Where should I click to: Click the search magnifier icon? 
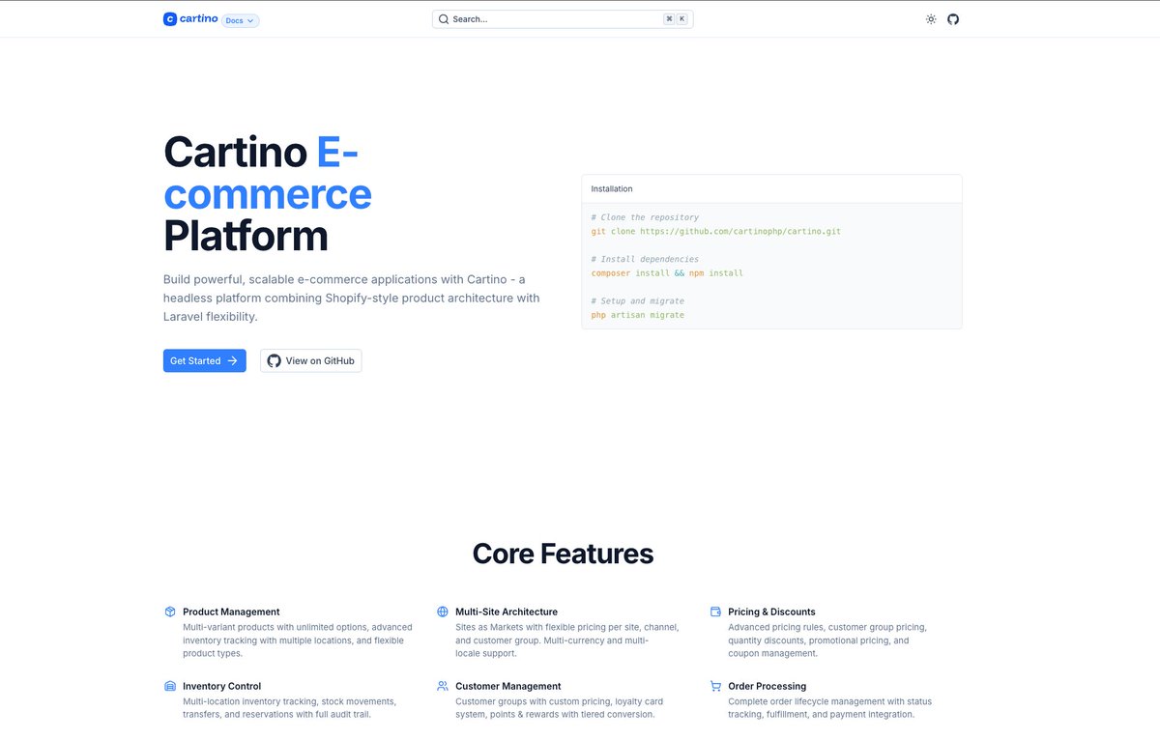[444, 19]
